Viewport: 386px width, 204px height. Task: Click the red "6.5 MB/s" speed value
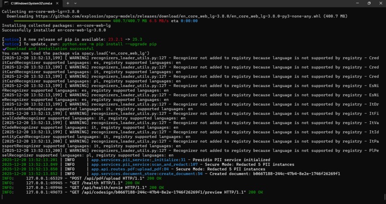click(159, 21)
